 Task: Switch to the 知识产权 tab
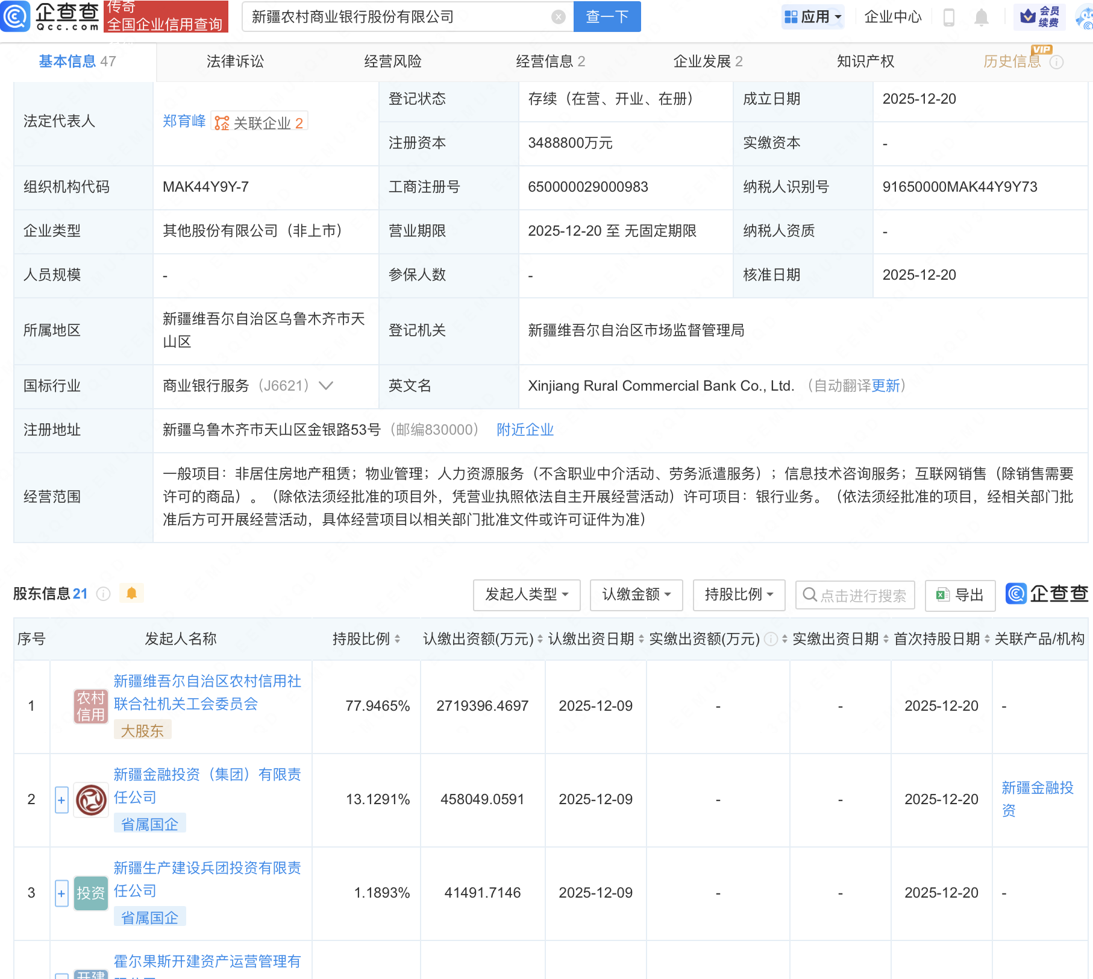[865, 61]
